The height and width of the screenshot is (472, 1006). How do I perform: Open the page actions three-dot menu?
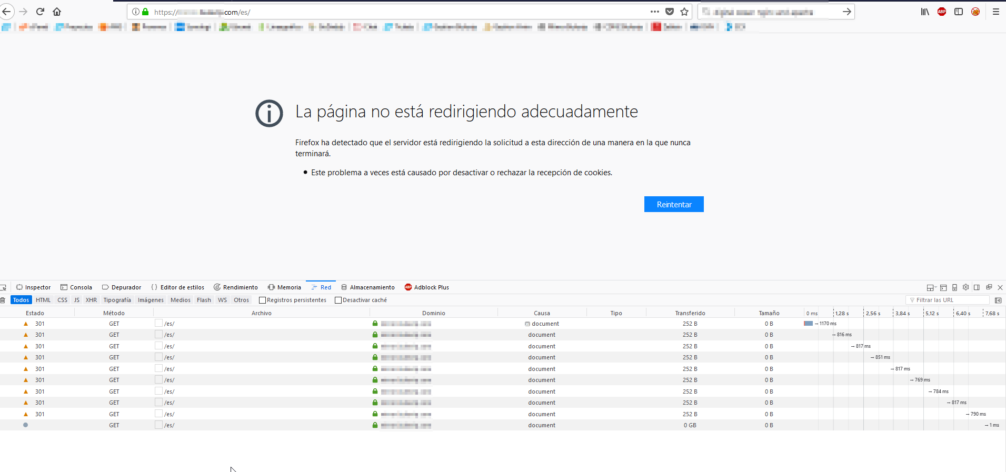click(x=655, y=12)
